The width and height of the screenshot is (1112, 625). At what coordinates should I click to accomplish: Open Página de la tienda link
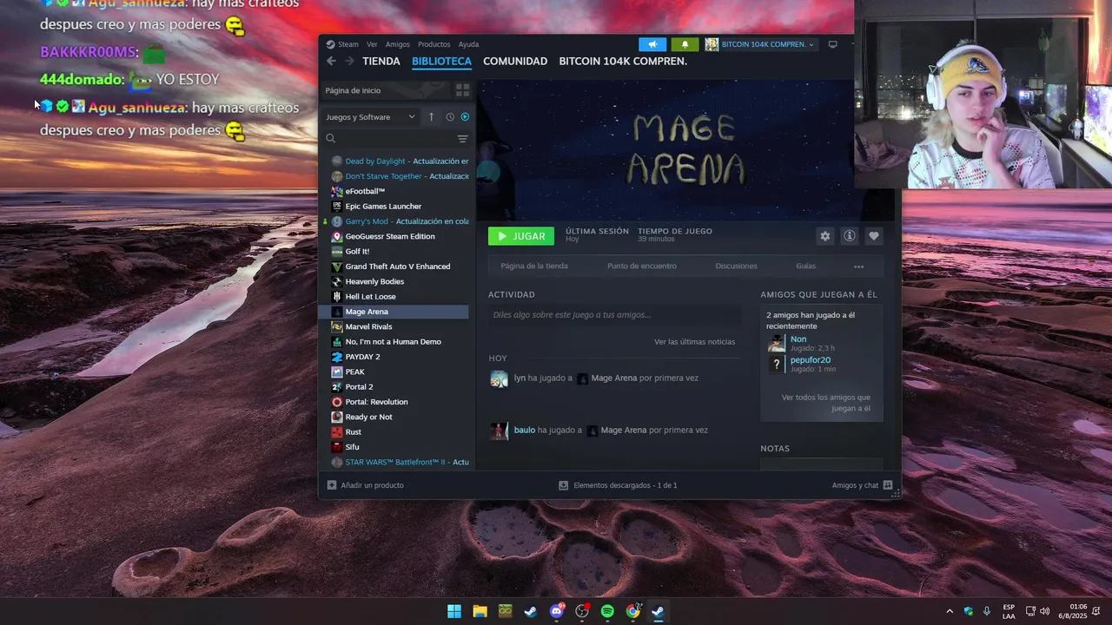534,266
